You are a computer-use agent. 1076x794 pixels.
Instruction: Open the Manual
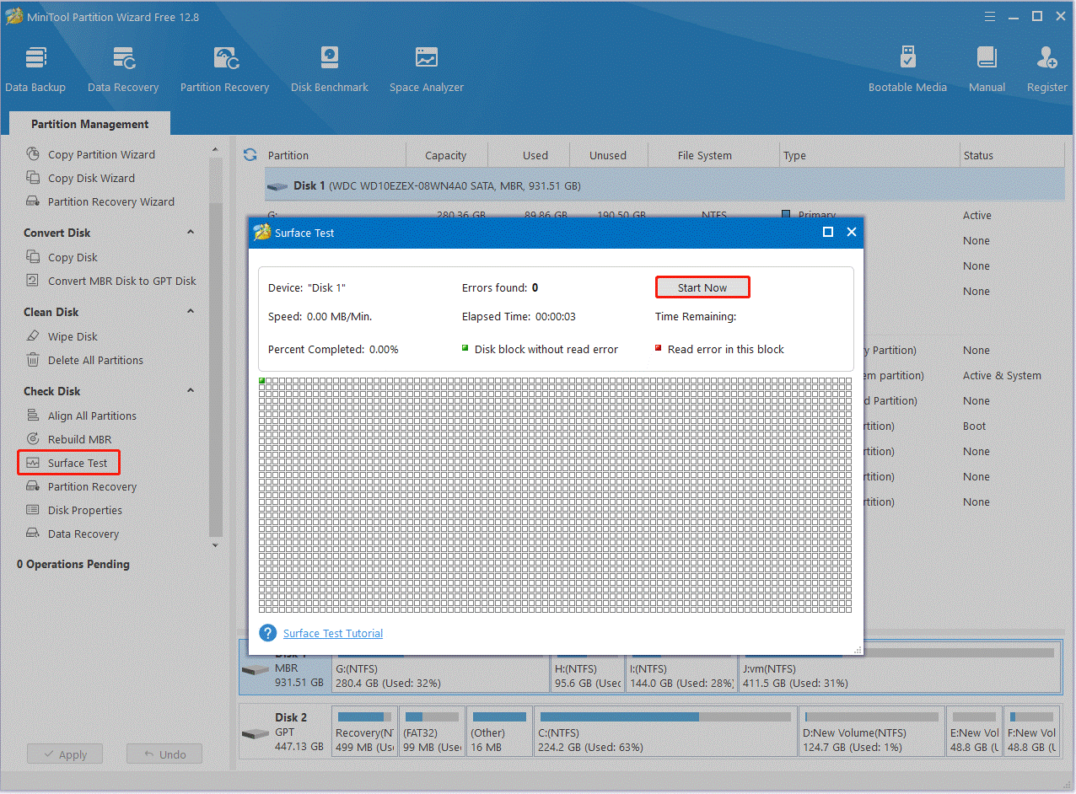pos(986,67)
